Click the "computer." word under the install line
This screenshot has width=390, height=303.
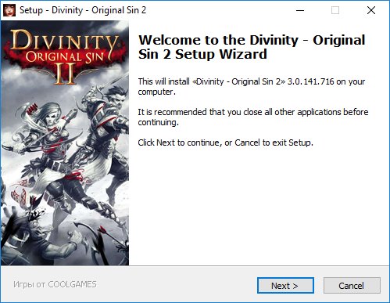[x=157, y=92]
